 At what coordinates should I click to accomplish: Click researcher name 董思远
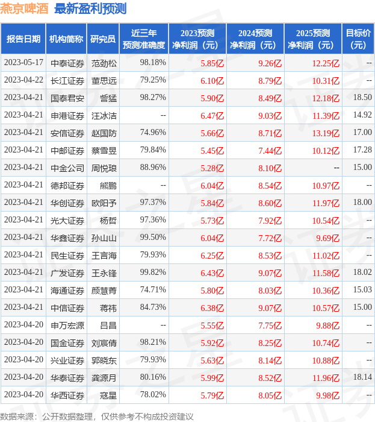[x=104, y=81]
